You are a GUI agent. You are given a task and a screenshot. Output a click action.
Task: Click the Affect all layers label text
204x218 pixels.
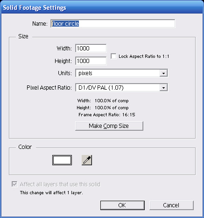pyautogui.click(x=60, y=184)
